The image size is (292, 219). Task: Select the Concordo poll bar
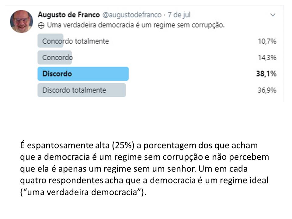55,57
